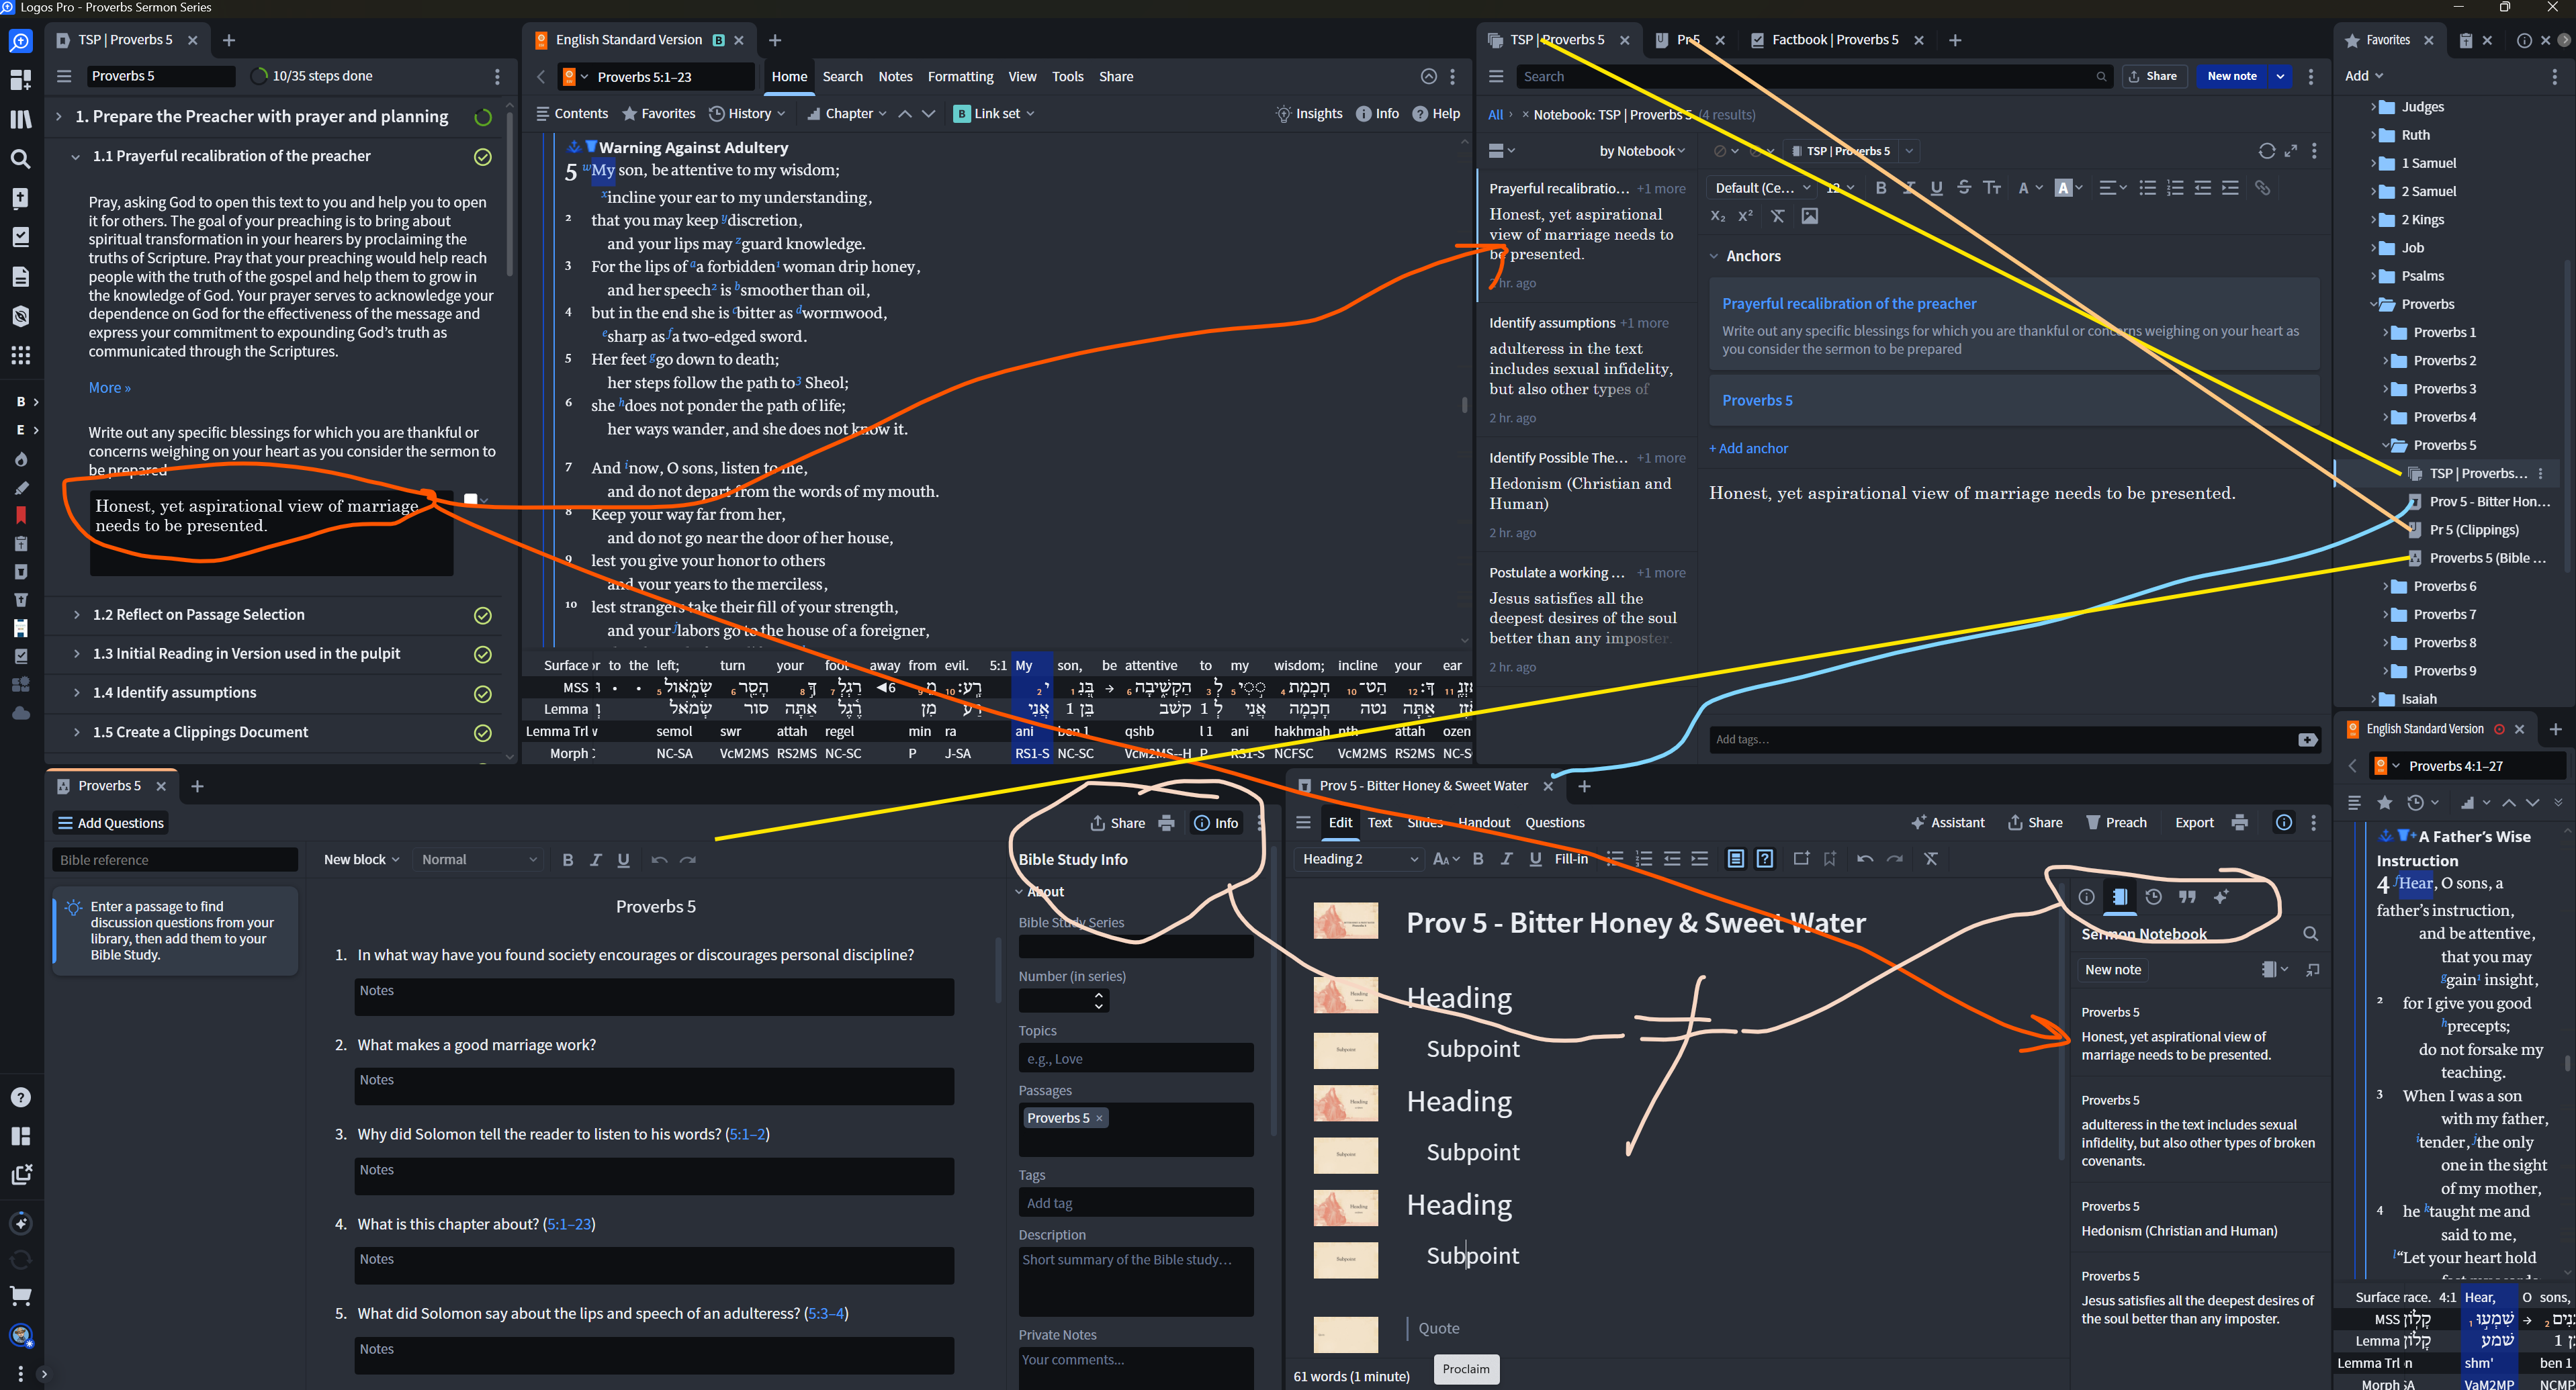Open History icon in sermon sidebar
Viewport: 2576px width, 1390px height.
click(x=2153, y=897)
